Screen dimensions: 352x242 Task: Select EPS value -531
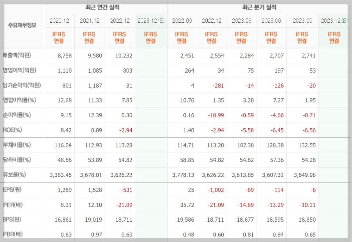127,190
